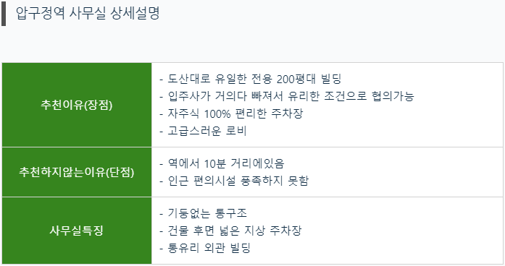The height and width of the screenshot is (266, 505).
Task: Select the green 사무실특징 header cell
Action: pos(77,231)
